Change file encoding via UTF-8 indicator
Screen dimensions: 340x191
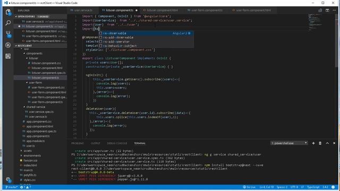tap(294, 187)
